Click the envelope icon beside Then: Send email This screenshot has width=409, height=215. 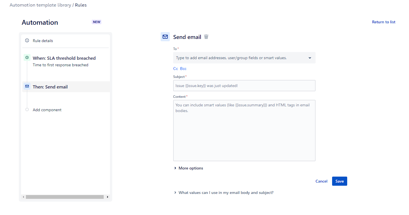coord(27,86)
